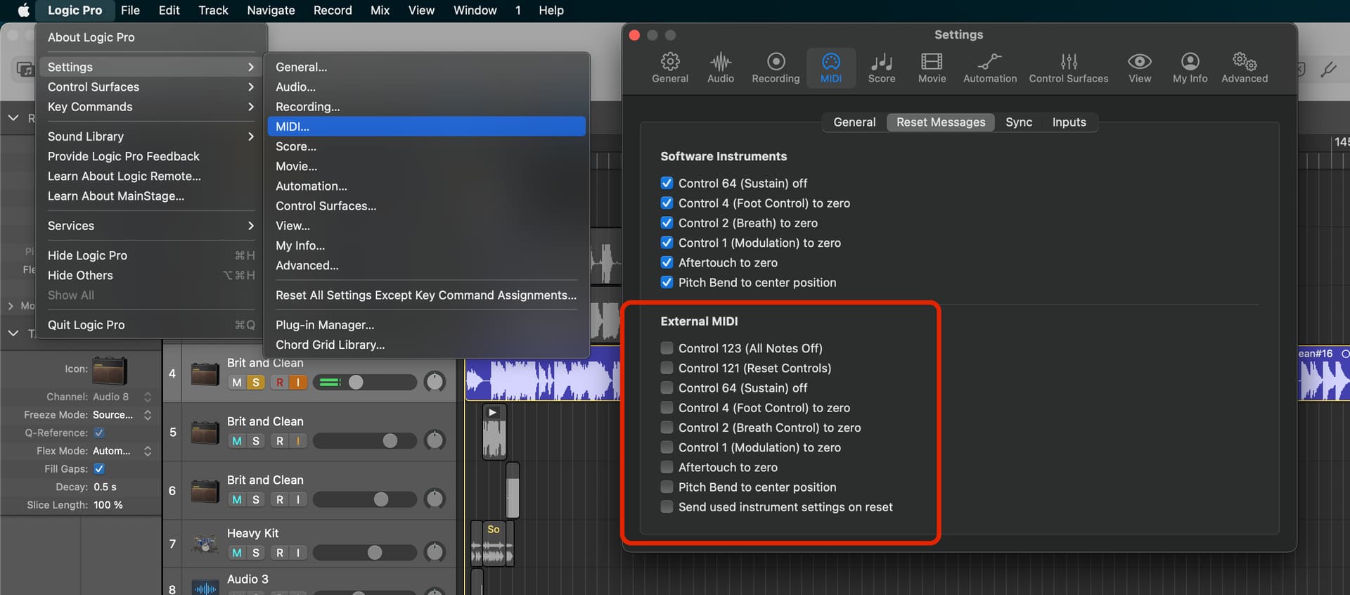Open My Info settings pane
This screenshot has width=1350, height=595.
coord(1190,68)
